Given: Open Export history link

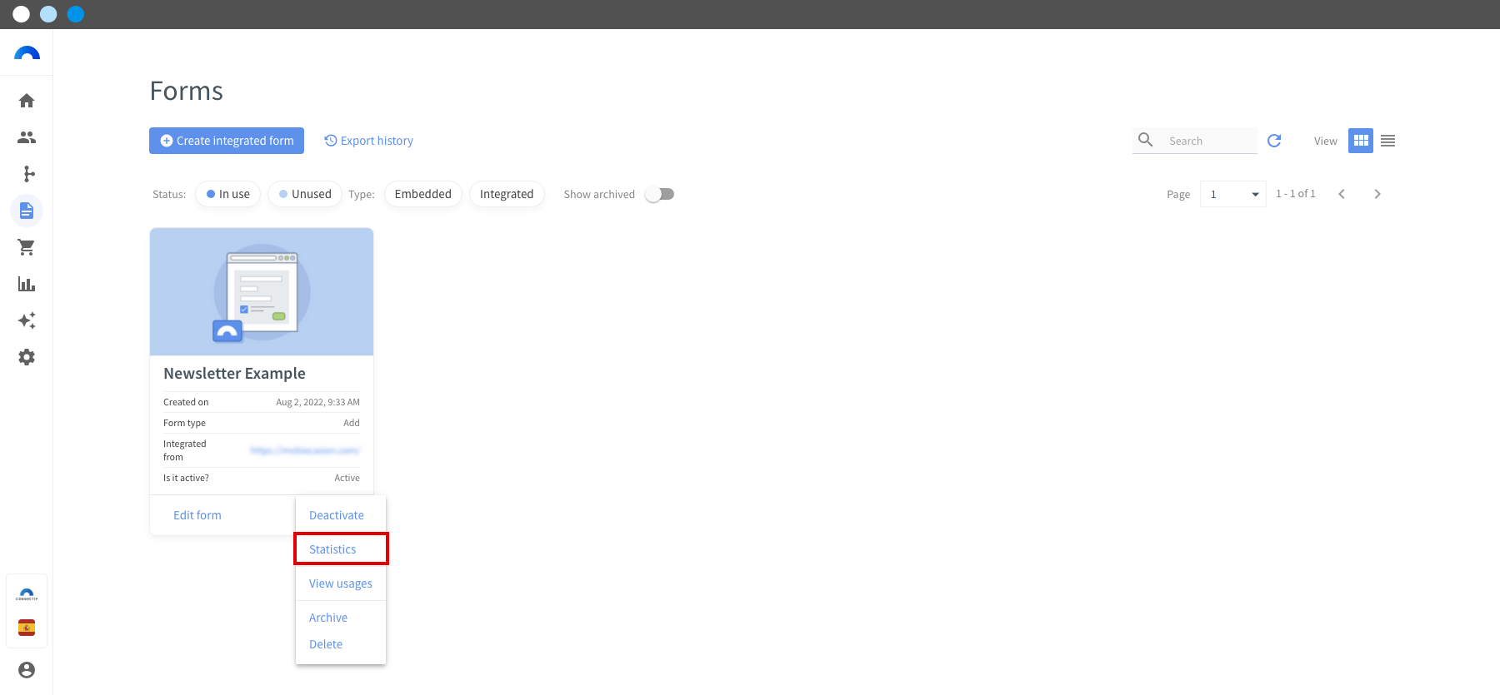Looking at the screenshot, I should click(x=368, y=141).
